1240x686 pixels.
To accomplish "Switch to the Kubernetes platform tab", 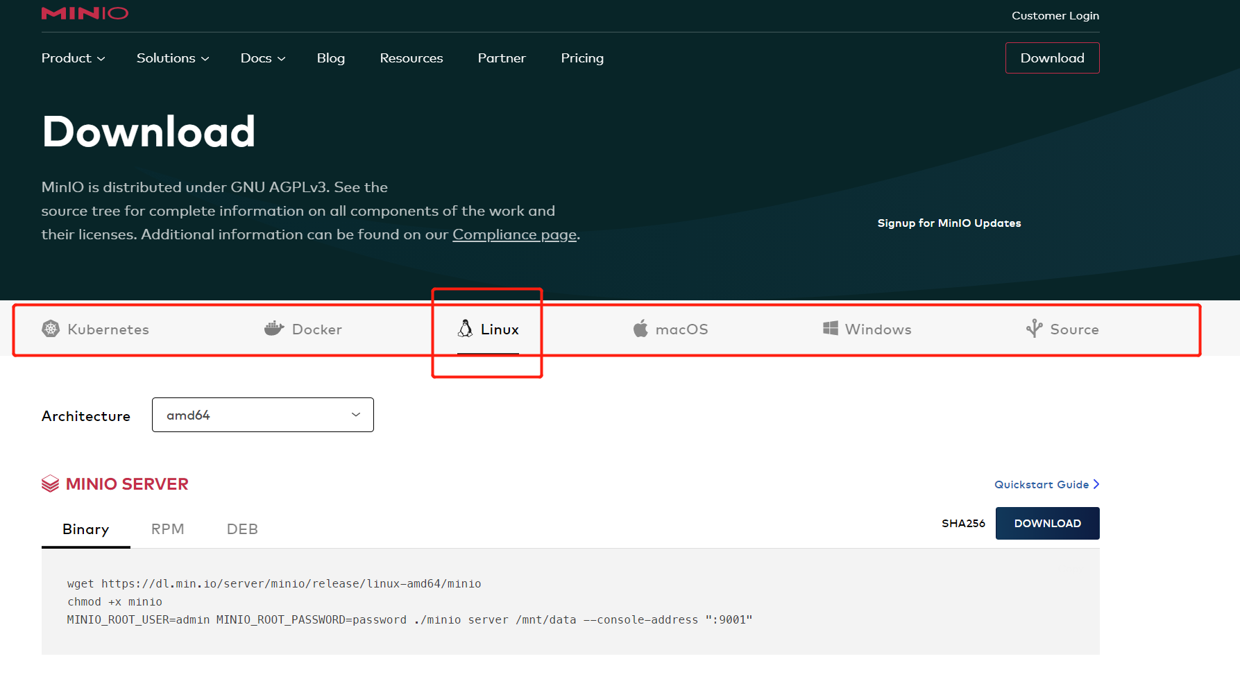I will point(96,329).
